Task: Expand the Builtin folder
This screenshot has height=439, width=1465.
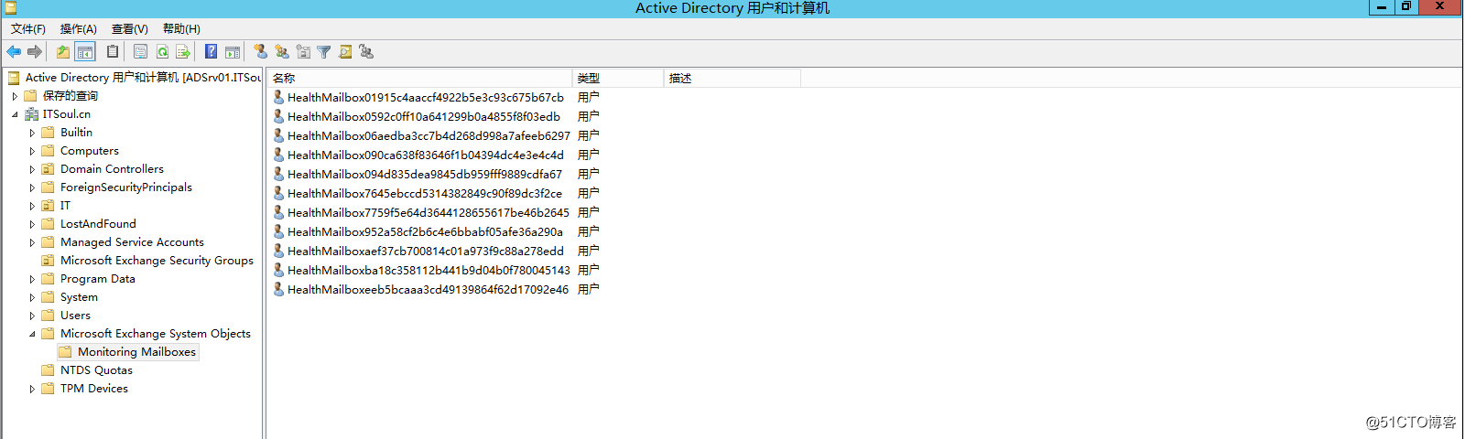Action: 32,133
